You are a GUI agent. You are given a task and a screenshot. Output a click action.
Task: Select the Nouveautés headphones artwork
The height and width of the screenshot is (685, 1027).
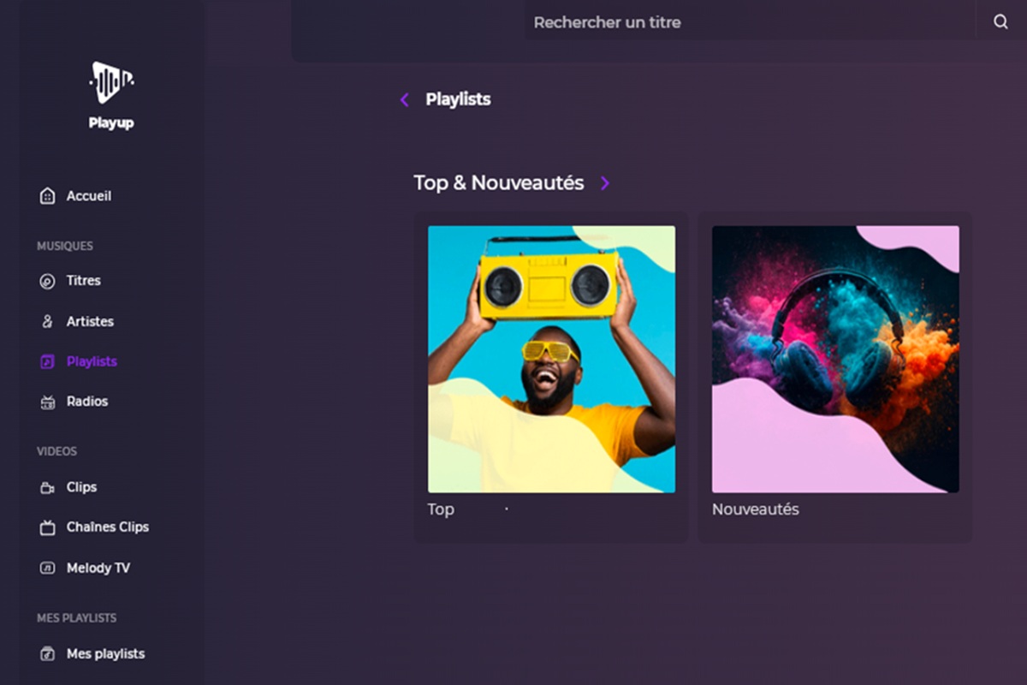point(835,357)
